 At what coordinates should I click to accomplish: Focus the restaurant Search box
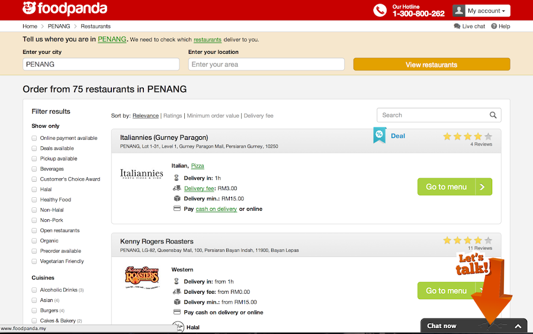pyautogui.click(x=439, y=115)
